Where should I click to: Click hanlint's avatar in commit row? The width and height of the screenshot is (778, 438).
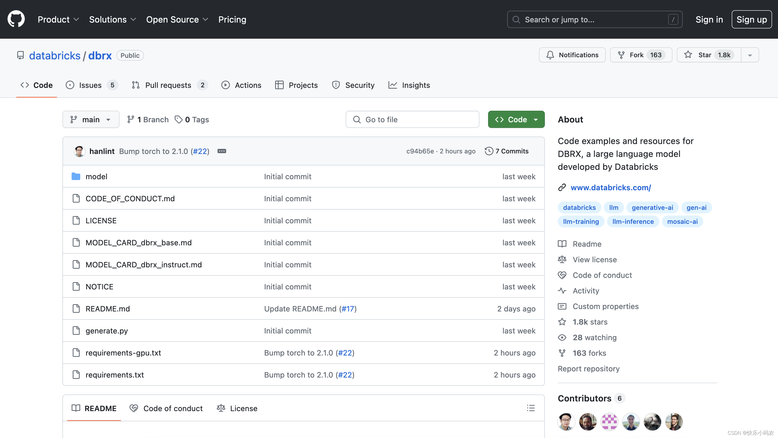click(79, 151)
